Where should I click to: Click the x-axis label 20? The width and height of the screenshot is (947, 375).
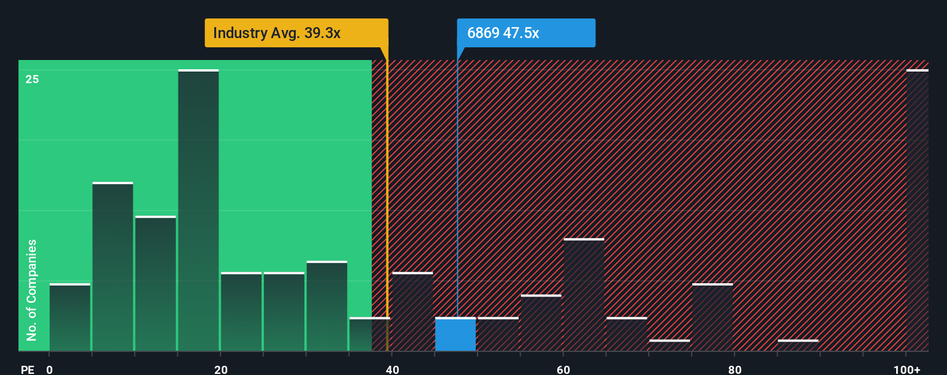221,370
